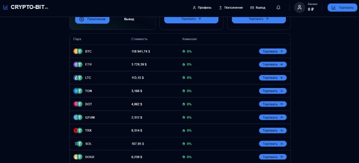Screen dimensions: 359x163
Task: Trade SOL via its Торговать button
Action: tap(273, 144)
